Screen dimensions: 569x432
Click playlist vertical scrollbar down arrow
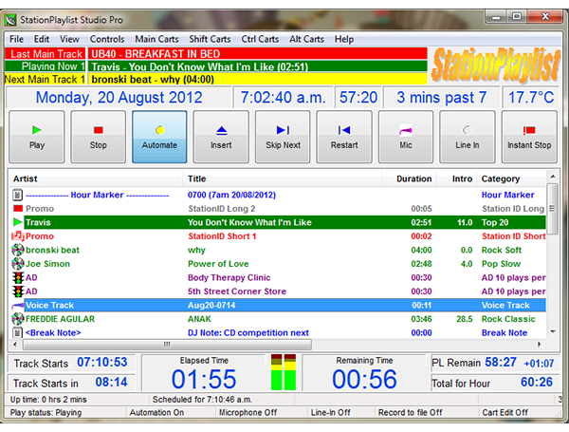point(553,331)
